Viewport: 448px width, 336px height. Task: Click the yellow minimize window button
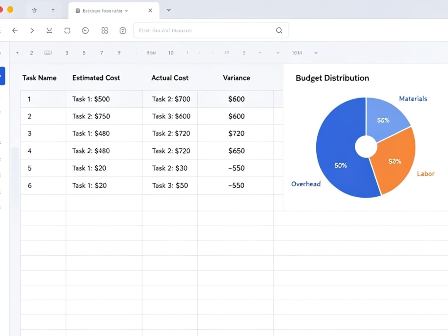coord(10,10)
